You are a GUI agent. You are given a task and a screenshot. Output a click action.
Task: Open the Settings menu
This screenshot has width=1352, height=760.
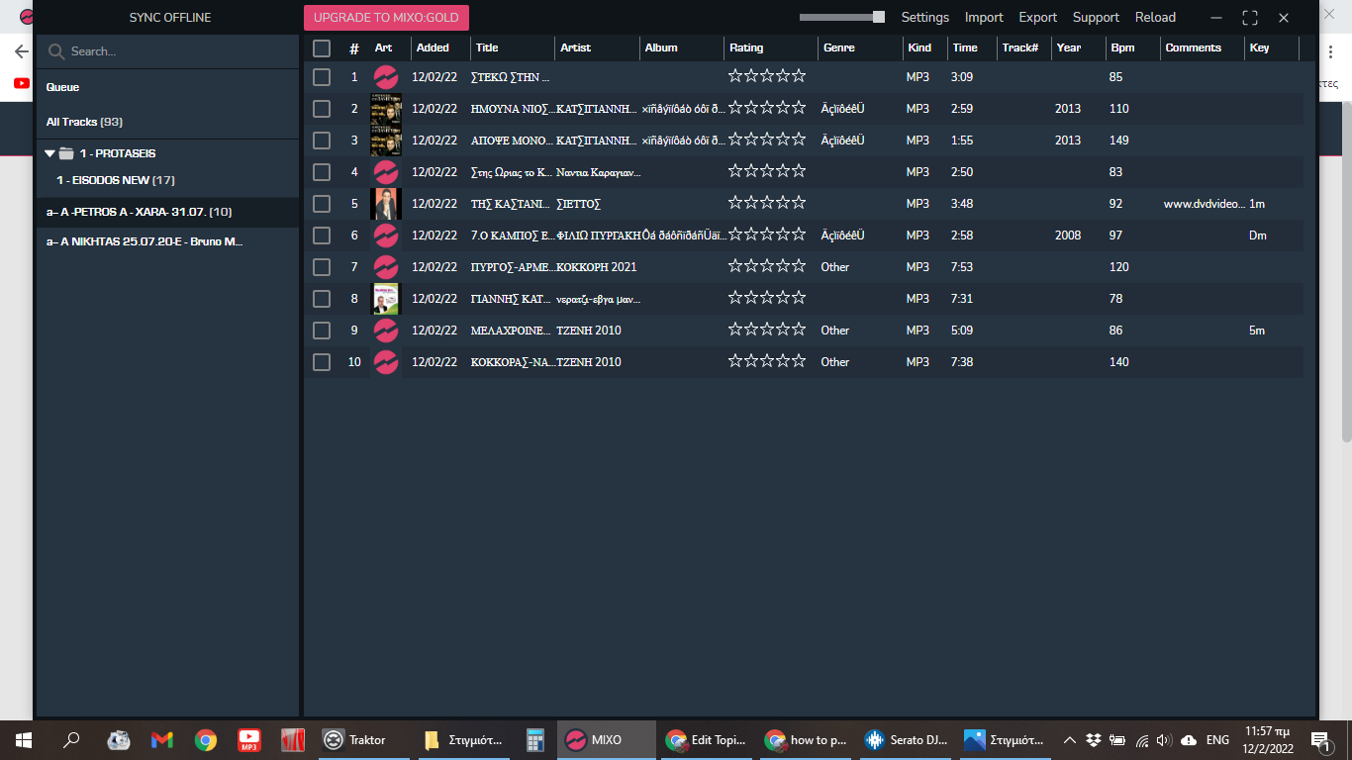(x=924, y=17)
